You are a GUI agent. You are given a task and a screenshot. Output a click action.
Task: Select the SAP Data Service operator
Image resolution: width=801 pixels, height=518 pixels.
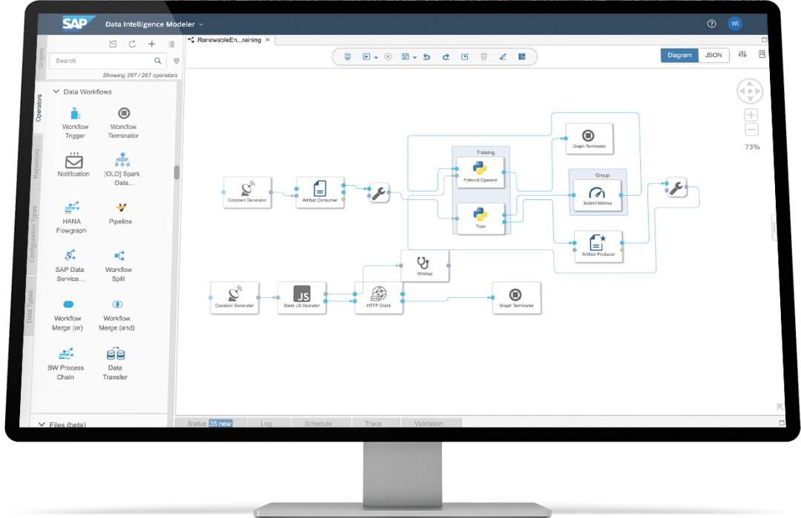70,266
